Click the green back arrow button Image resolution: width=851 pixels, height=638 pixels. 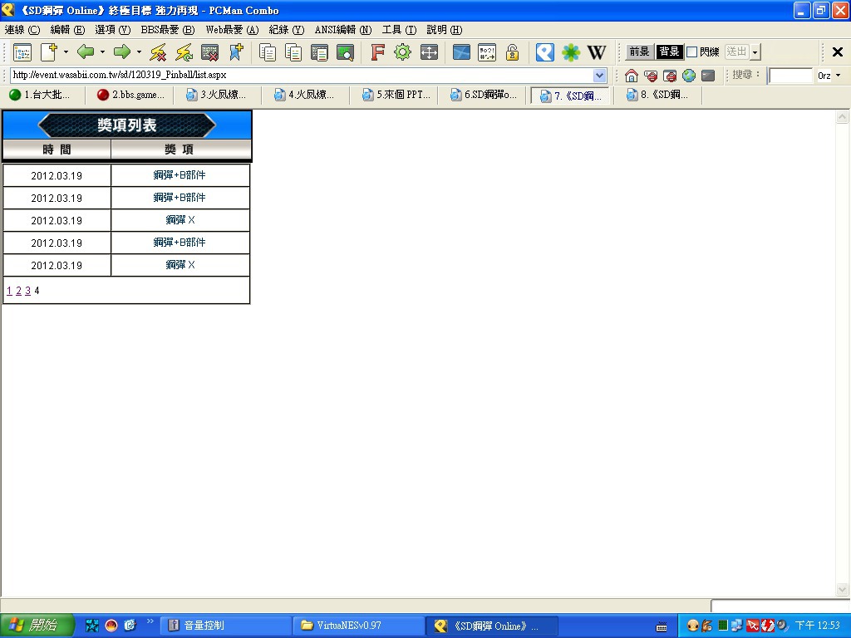[x=86, y=52]
